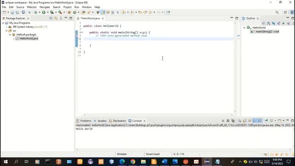Toggle Sort alphabetically in Outline view

click(268, 24)
